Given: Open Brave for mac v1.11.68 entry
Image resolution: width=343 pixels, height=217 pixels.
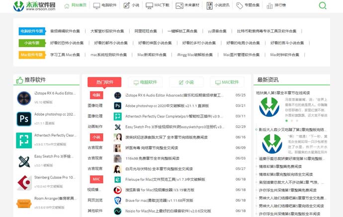Looking at the screenshot, I should tap(159, 201).
